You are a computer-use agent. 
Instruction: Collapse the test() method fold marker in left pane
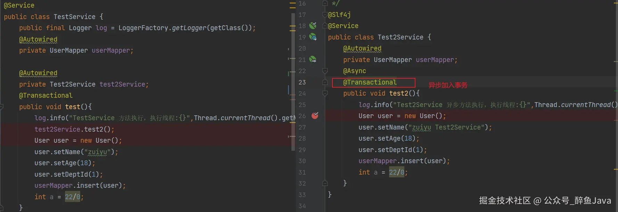pos(1,107)
